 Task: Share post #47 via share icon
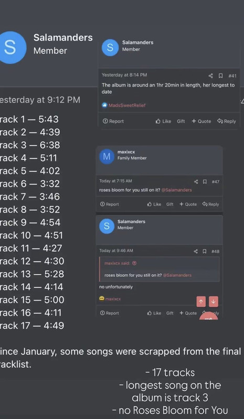click(196, 182)
